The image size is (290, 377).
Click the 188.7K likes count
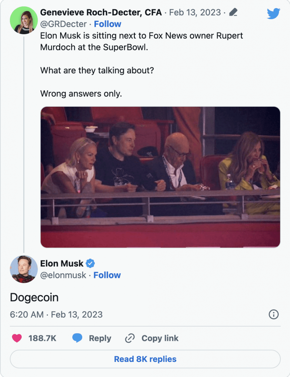(x=42, y=338)
